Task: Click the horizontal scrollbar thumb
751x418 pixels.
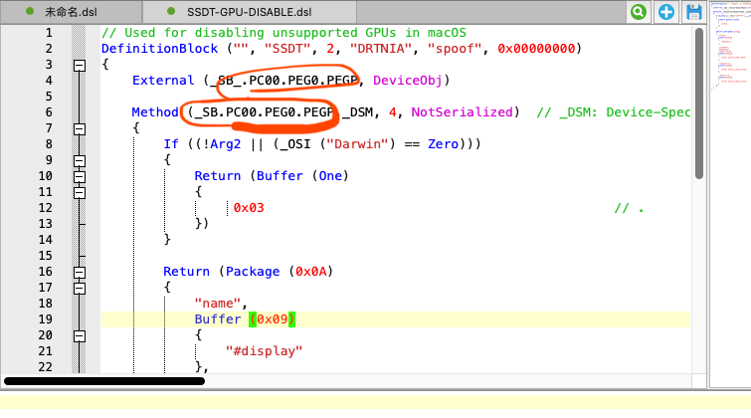Action: click(x=119, y=380)
